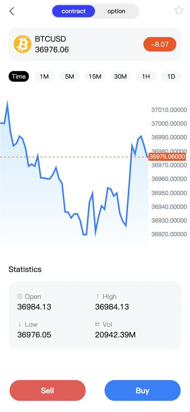Click the Bitcoin logo icon
190x412 pixels.
point(23,44)
